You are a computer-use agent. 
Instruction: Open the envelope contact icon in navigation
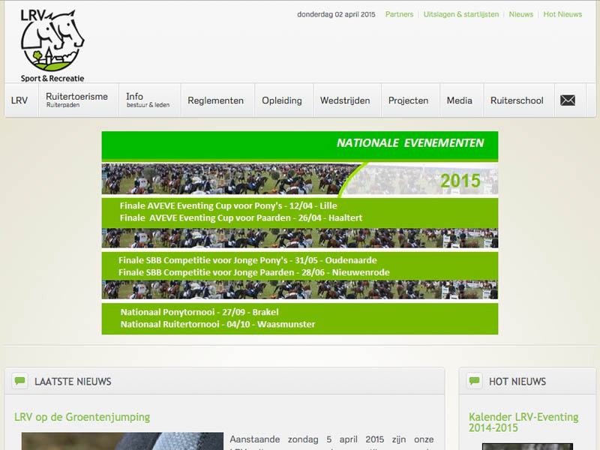(x=568, y=100)
